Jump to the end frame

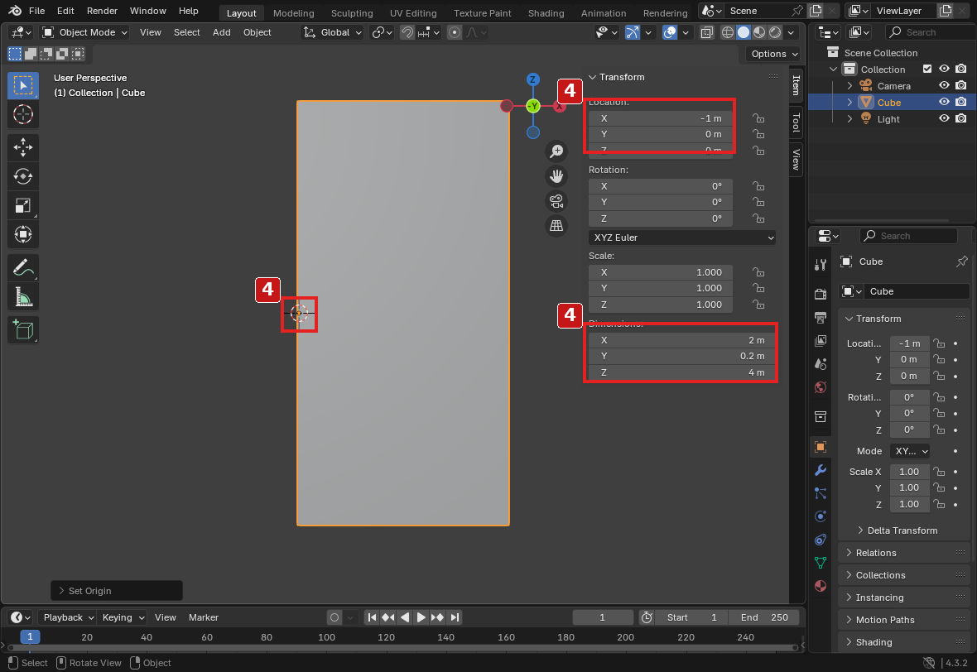point(455,617)
